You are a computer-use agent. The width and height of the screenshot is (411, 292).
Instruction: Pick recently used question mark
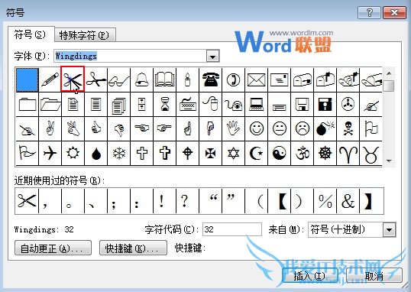coord(187,201)
